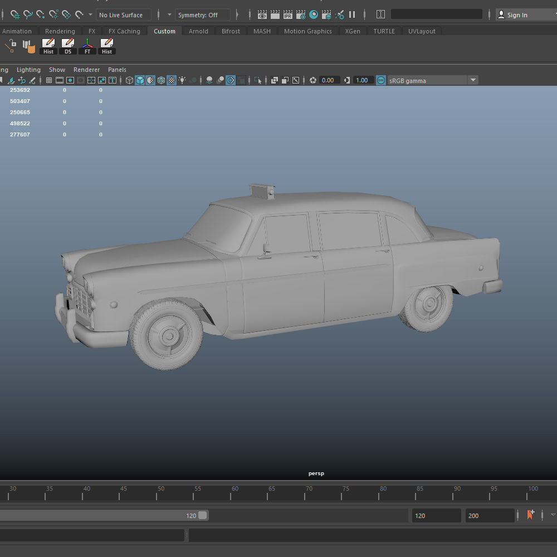
Task: Click the exposure aperture icon
Action: coord(313,80)
